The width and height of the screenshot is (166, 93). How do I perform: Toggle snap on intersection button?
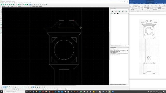pyautogui.click(x=18, y=87)
